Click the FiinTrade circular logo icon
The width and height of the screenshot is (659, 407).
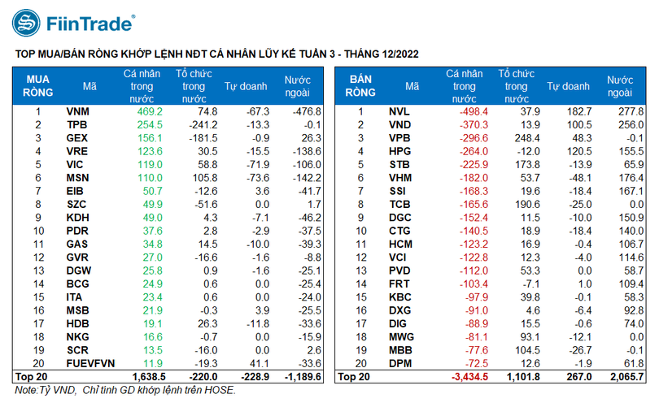click(28, 24)
